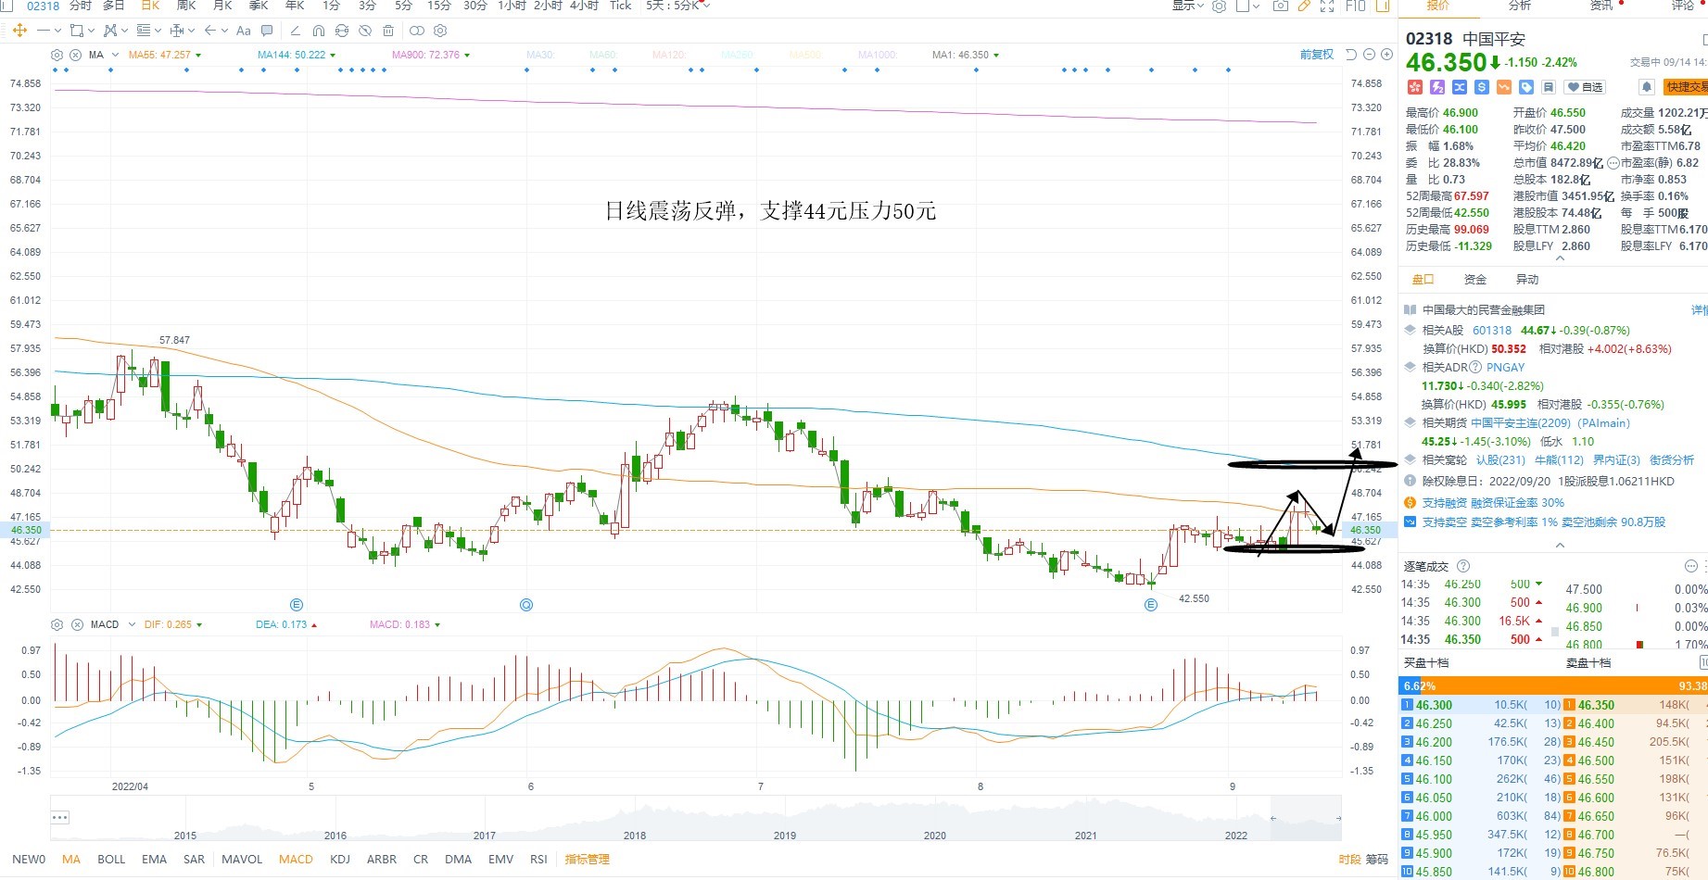This screenshot has height=880, width=1708.
Task: Toggle 自选 watchlist heart button
Action: (x=1585, y=87)
